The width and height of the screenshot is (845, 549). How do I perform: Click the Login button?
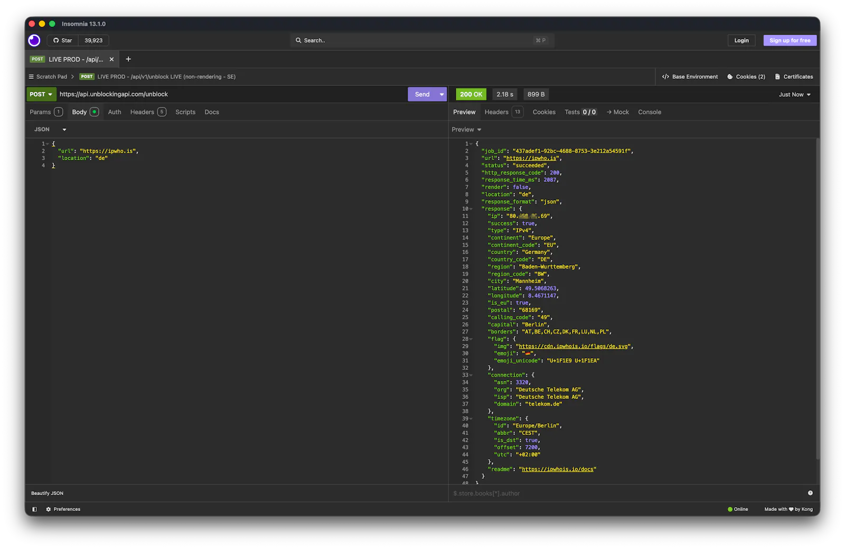(x=741, y=41)
